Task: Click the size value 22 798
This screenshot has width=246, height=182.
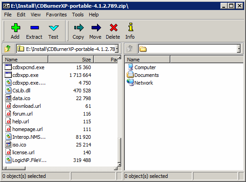Action: tap(83, 98)
